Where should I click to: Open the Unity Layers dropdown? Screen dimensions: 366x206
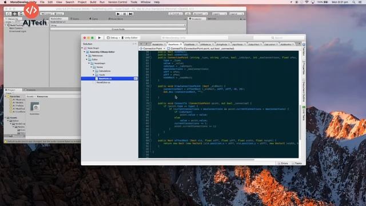click(219, 14)
